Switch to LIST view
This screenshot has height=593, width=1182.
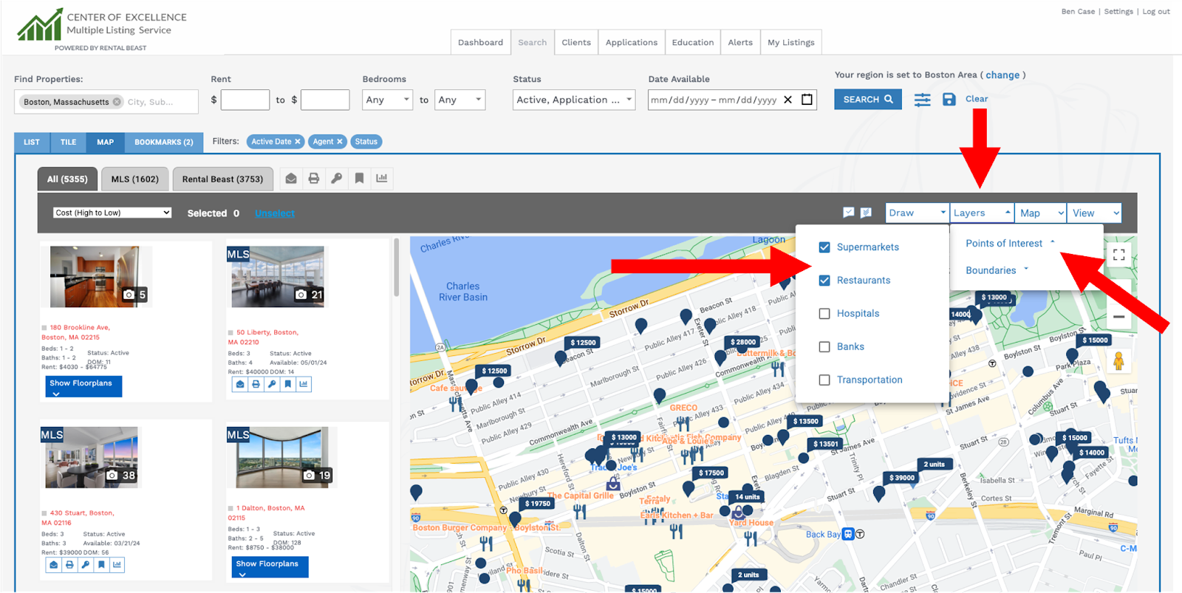32,143
